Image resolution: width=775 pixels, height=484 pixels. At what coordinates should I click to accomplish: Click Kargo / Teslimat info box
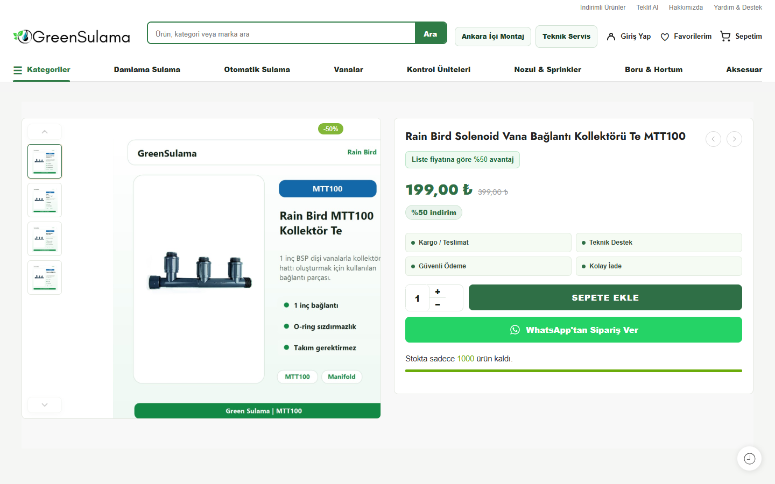tap(488, 243)
